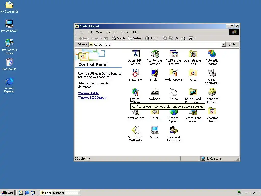
Task: Open Add/Remove Hardware icon
Action: click(x=154, y=57)
